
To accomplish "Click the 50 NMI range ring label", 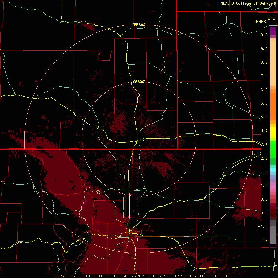I will 139,82.
